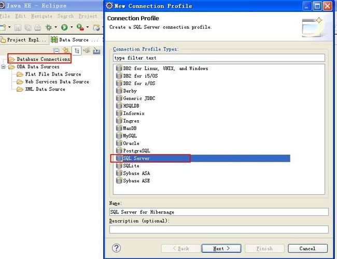
Task: Select Sybase ASE profile type
Action: 133,181
